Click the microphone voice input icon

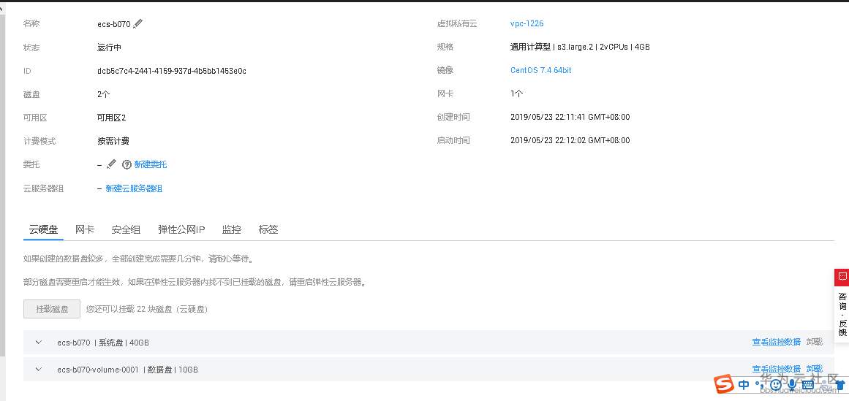coord(792,385)
